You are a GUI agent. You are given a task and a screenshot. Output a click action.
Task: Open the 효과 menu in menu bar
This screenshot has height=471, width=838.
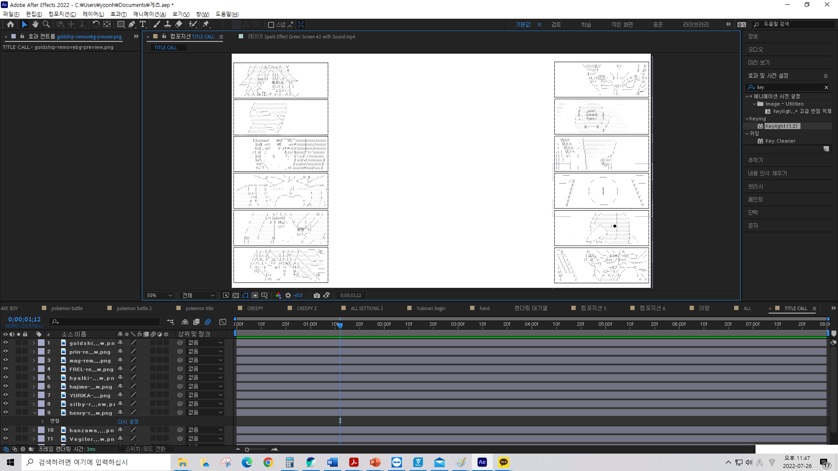coord(118,14)
